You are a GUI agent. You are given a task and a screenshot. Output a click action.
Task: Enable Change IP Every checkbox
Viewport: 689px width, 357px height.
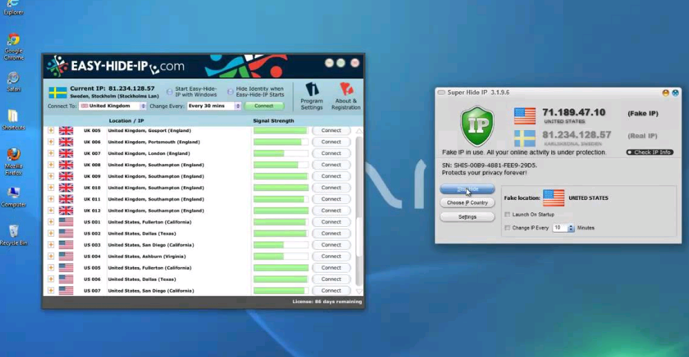point(508,228)
